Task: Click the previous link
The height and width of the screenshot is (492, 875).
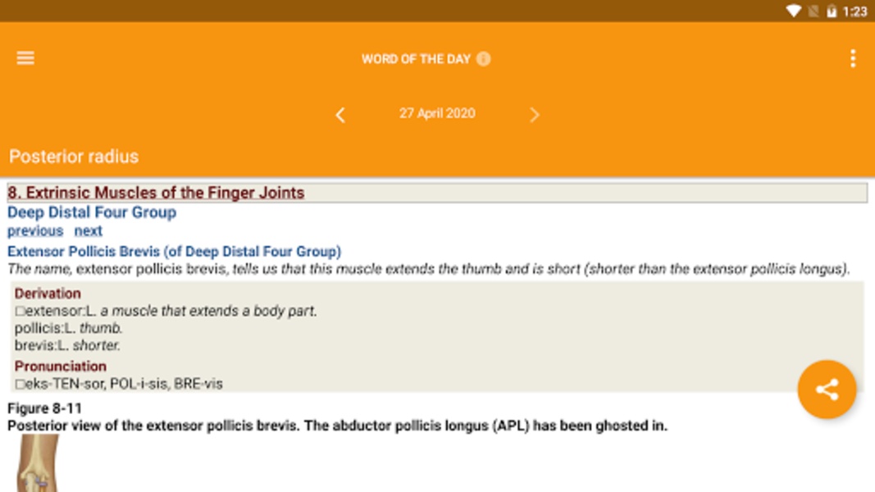Action: [35, 231]
